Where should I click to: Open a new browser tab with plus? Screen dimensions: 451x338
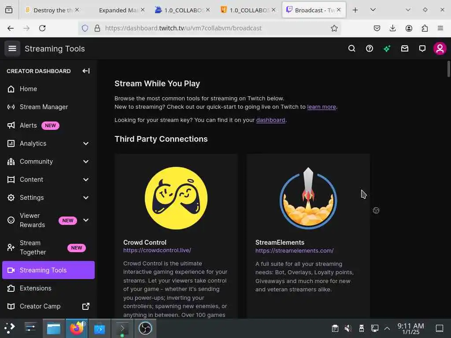(x=355, y=10)
